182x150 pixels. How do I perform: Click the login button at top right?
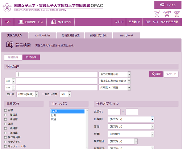[x=168, y=5]
